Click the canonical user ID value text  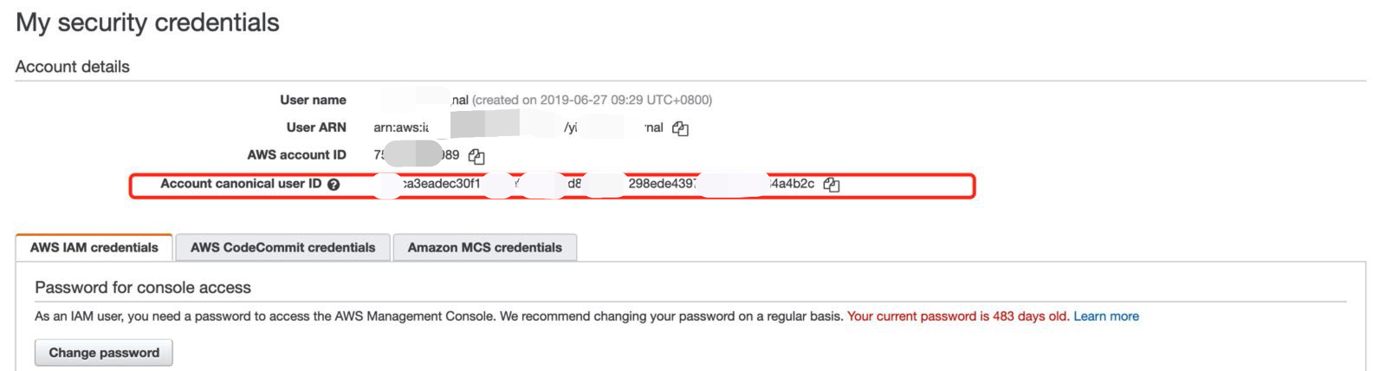(662, 184)
